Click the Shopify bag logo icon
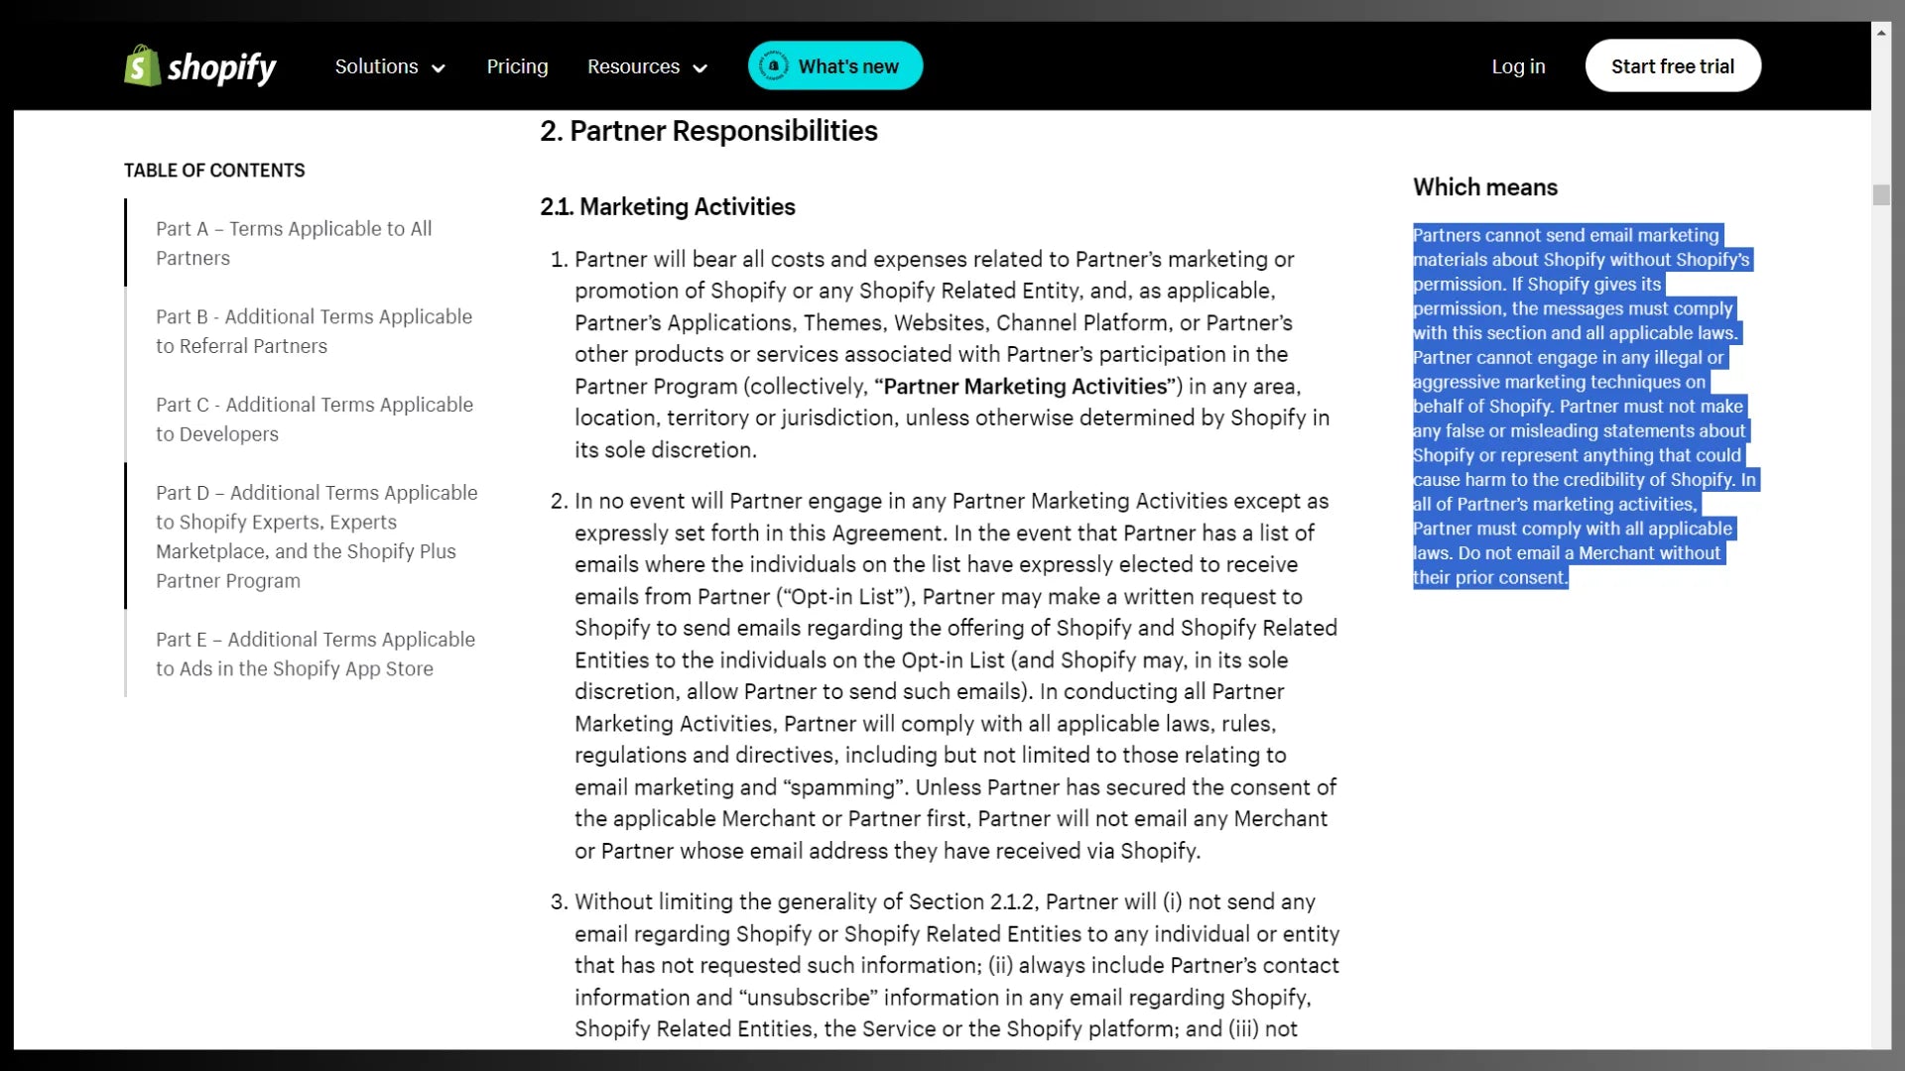 (142, 65)
